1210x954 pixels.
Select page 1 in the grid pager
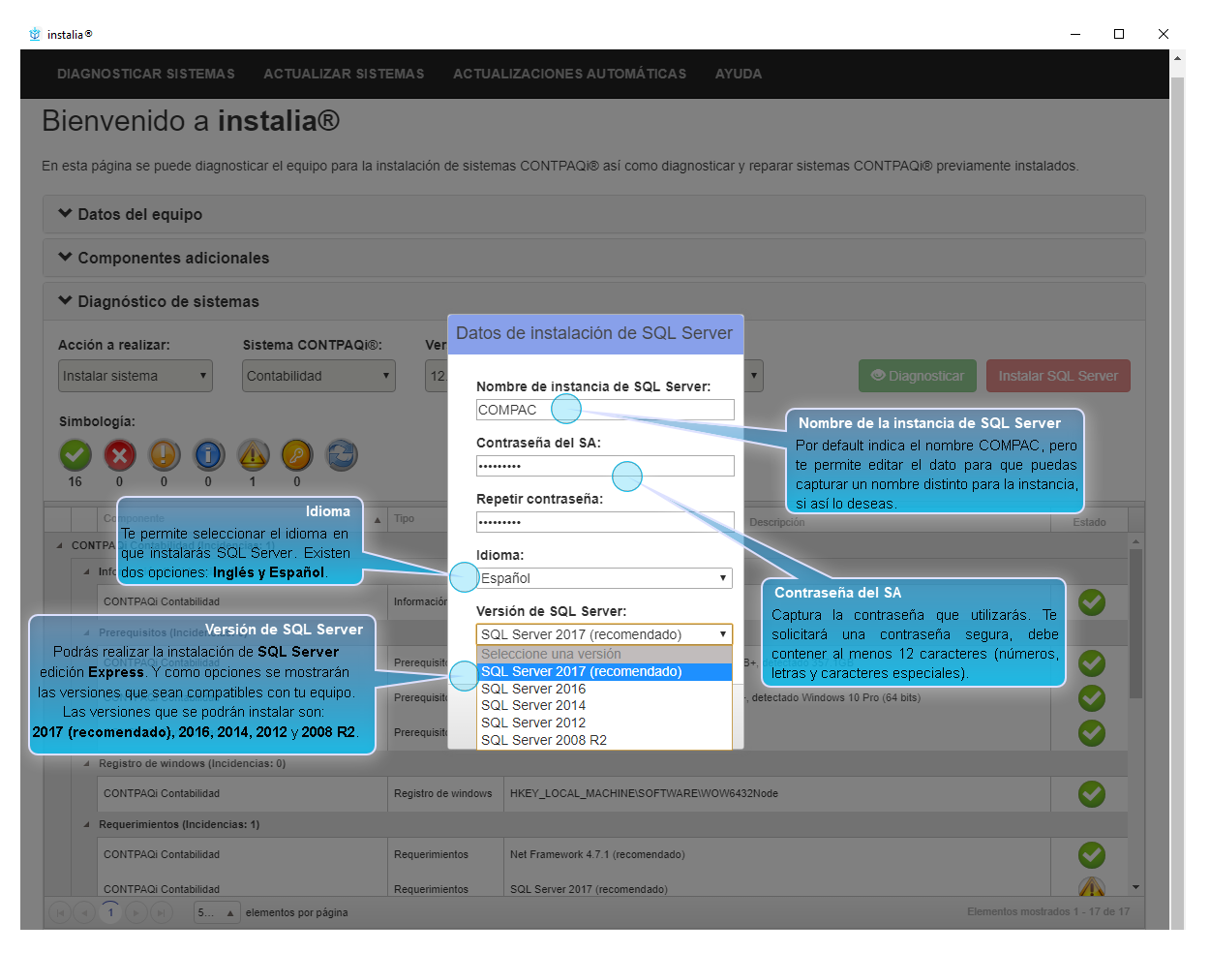(x=110, y=912)
